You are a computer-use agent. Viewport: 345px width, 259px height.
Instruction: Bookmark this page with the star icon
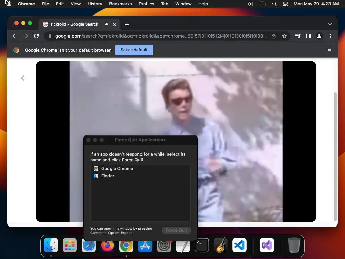click(x=284, y=36)
